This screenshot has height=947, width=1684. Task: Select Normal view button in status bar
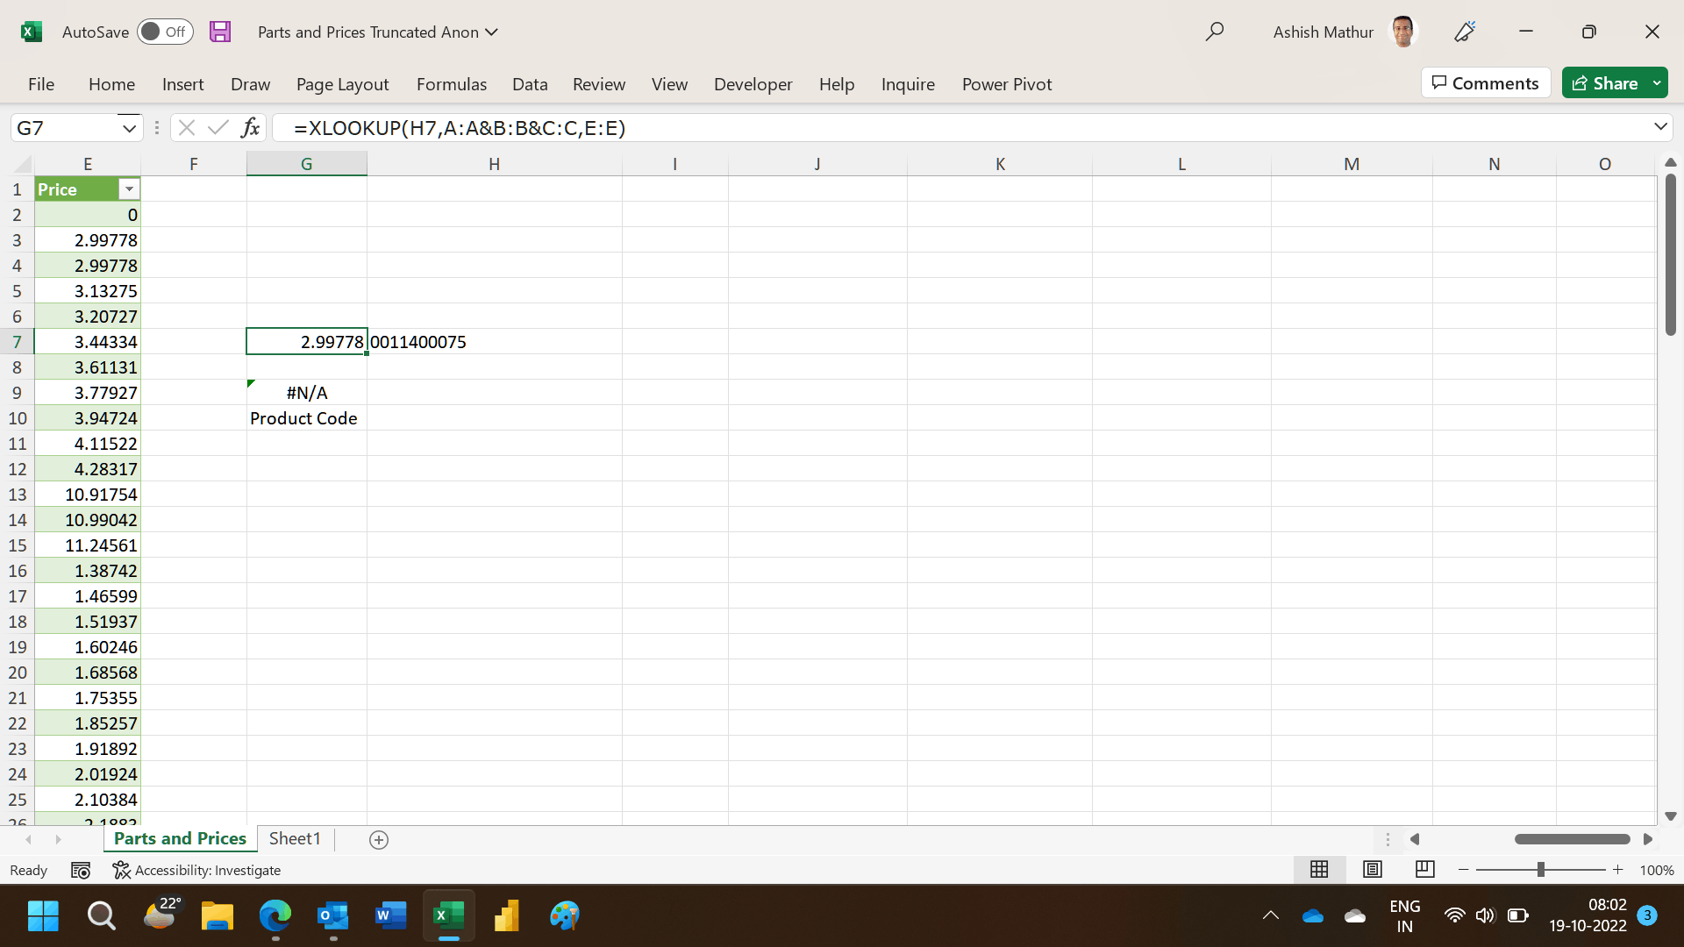click(1319, 869)
